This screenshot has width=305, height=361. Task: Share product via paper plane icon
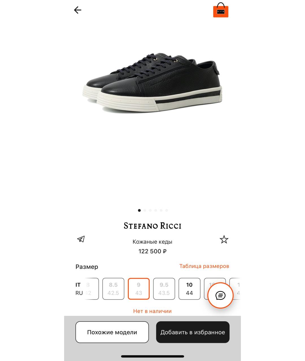[81, 239]
